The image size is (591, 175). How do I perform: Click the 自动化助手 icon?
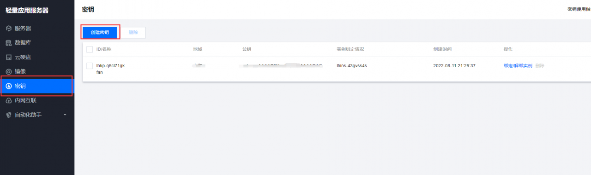tap(8, 115)
